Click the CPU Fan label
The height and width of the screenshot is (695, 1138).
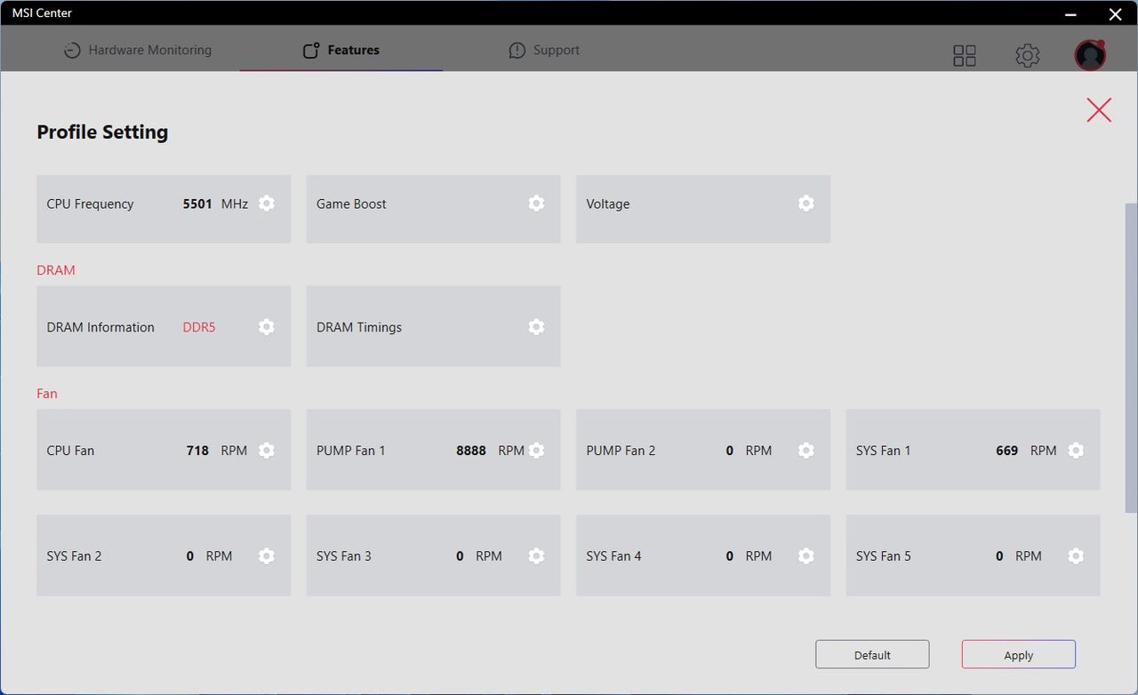(70, 451)
